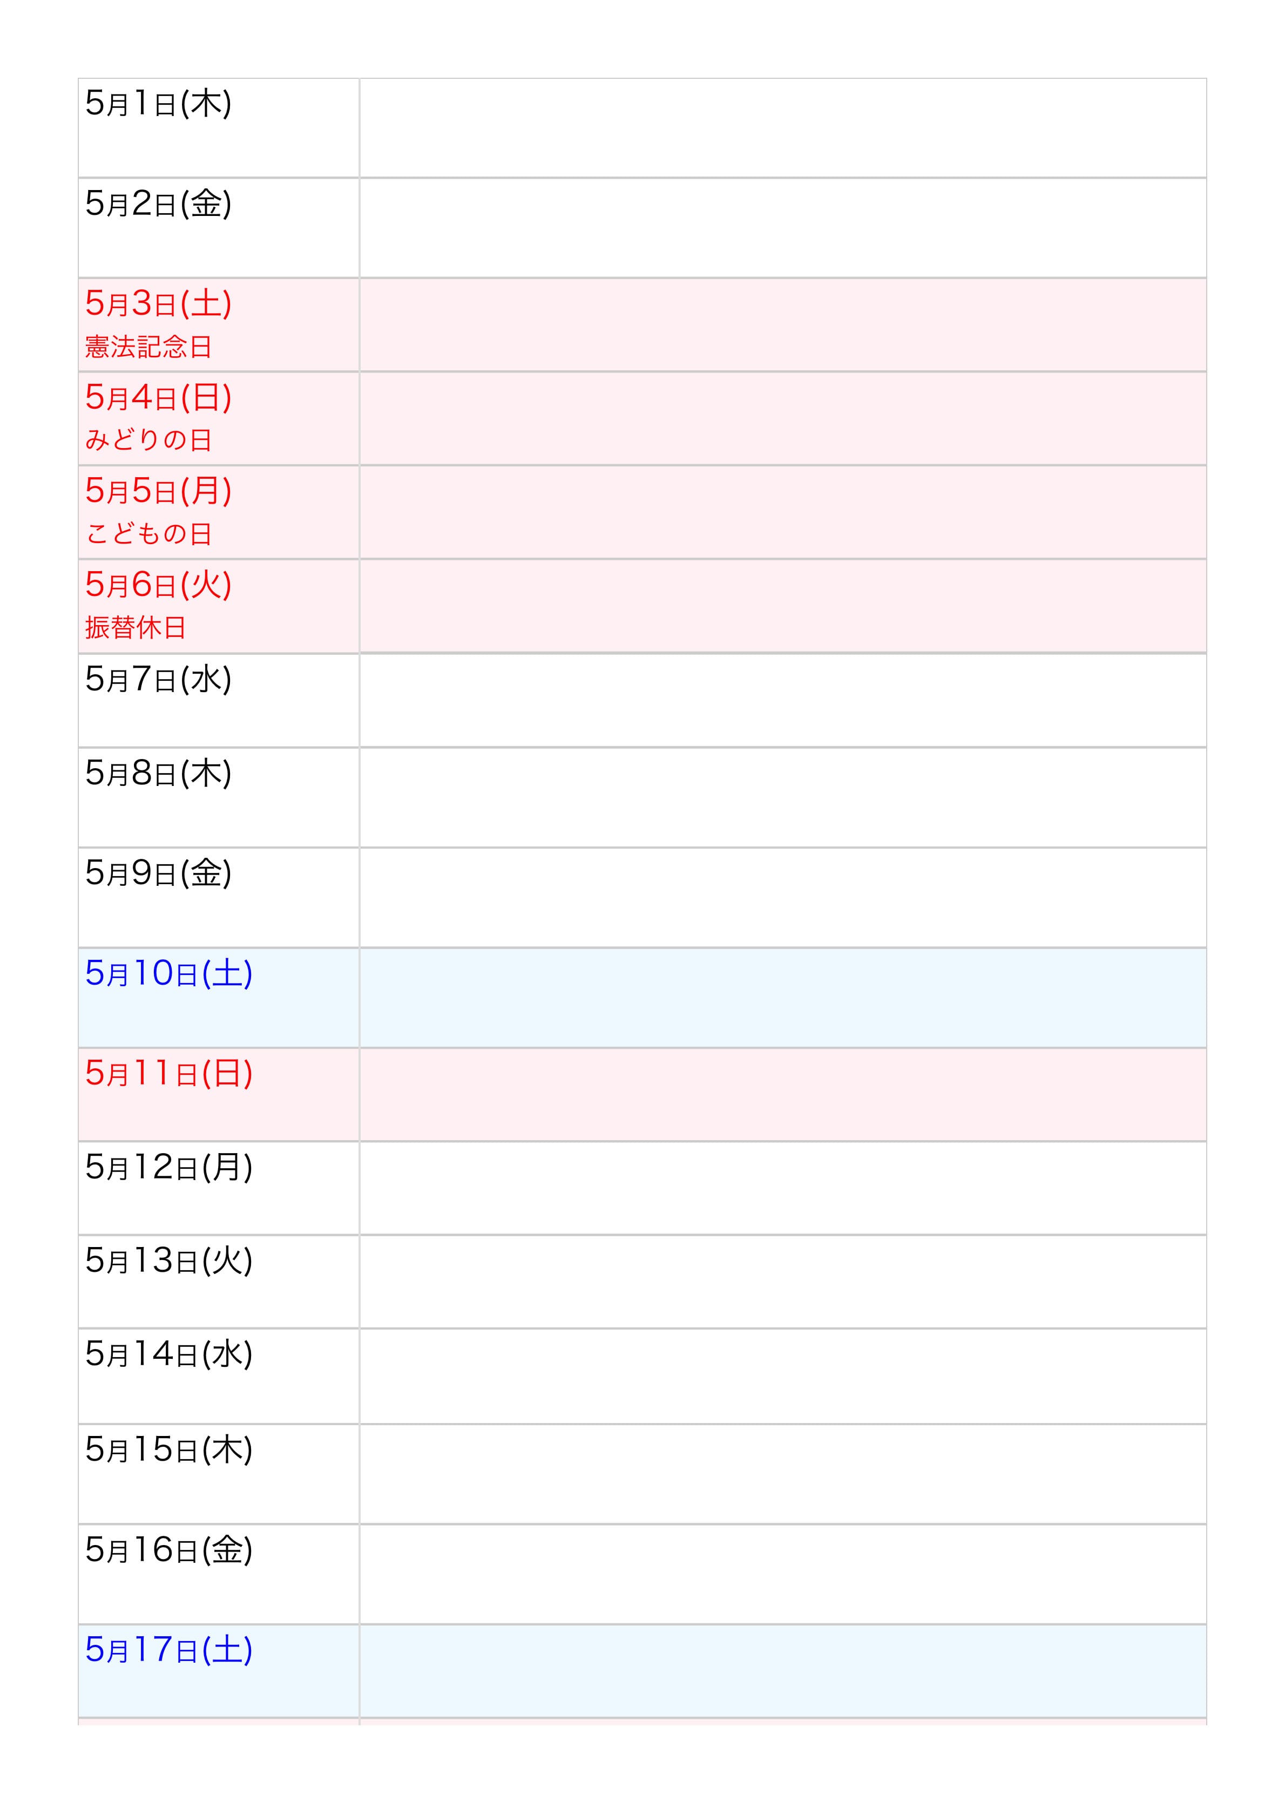
Task: Select the 5月6日(火) date text
Action: 158,585
